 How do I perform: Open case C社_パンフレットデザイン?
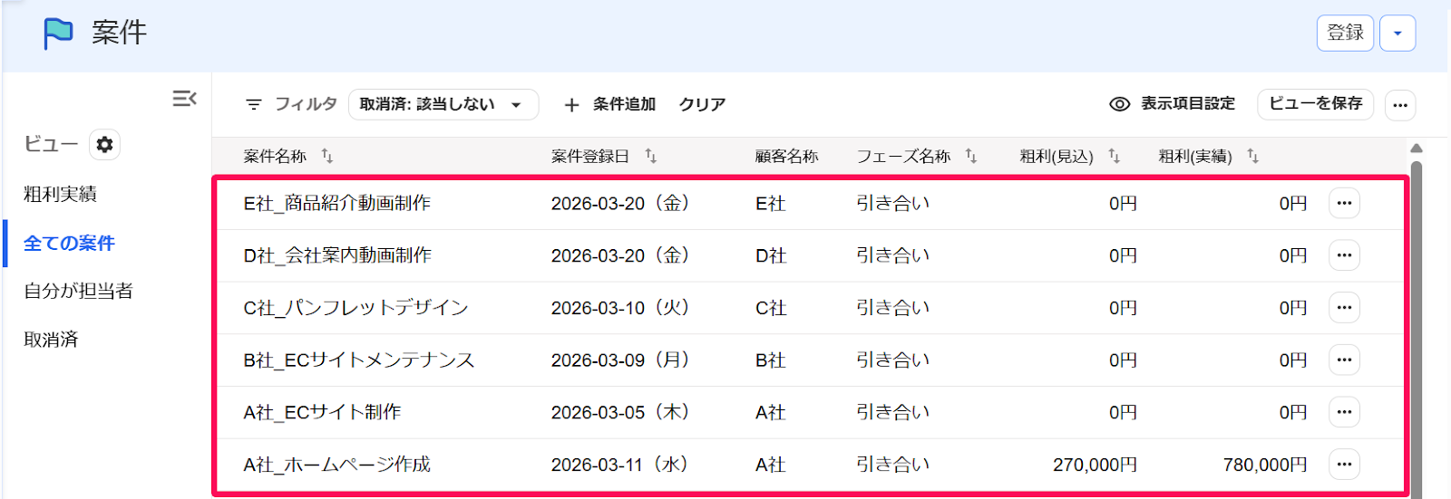(x=355, y=308)
